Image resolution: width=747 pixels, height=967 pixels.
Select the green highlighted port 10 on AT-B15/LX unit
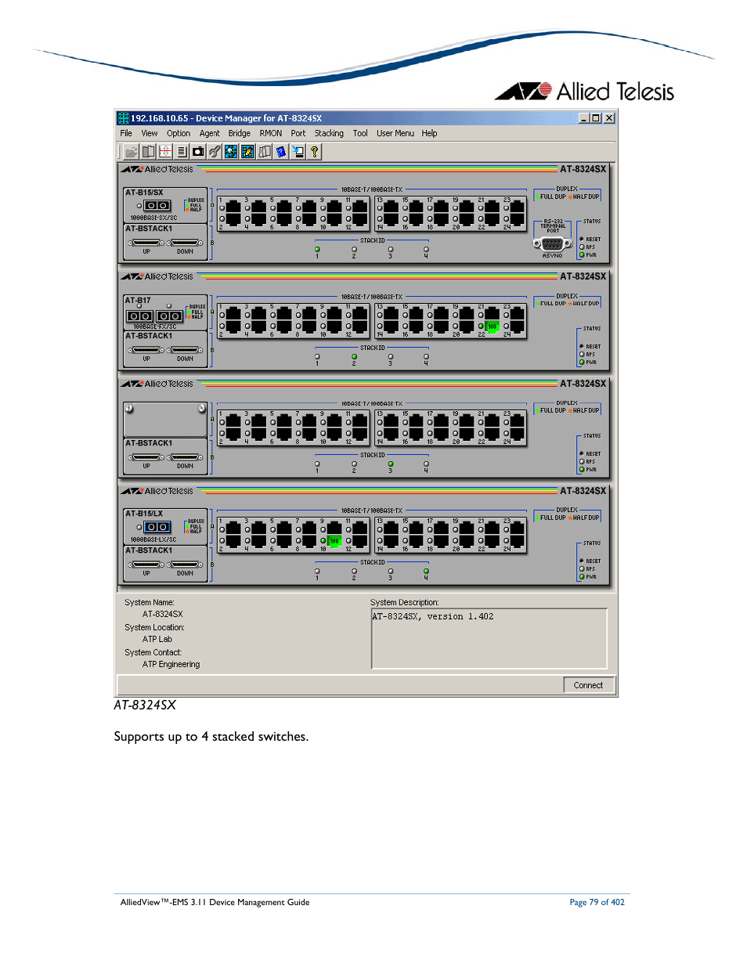(x=334, y=541)
